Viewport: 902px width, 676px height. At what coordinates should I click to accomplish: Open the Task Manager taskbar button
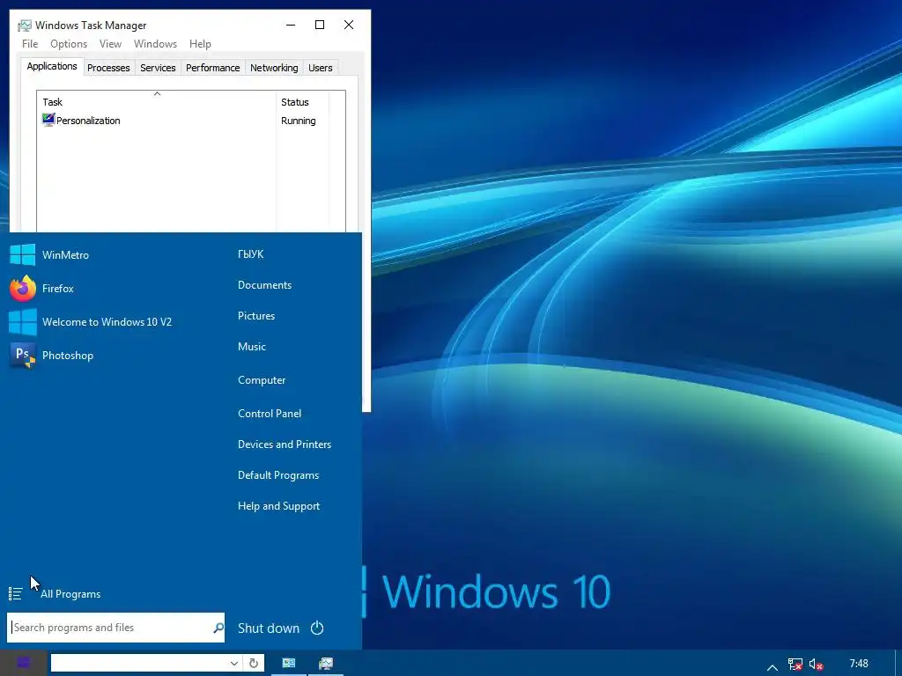[326, 663]
